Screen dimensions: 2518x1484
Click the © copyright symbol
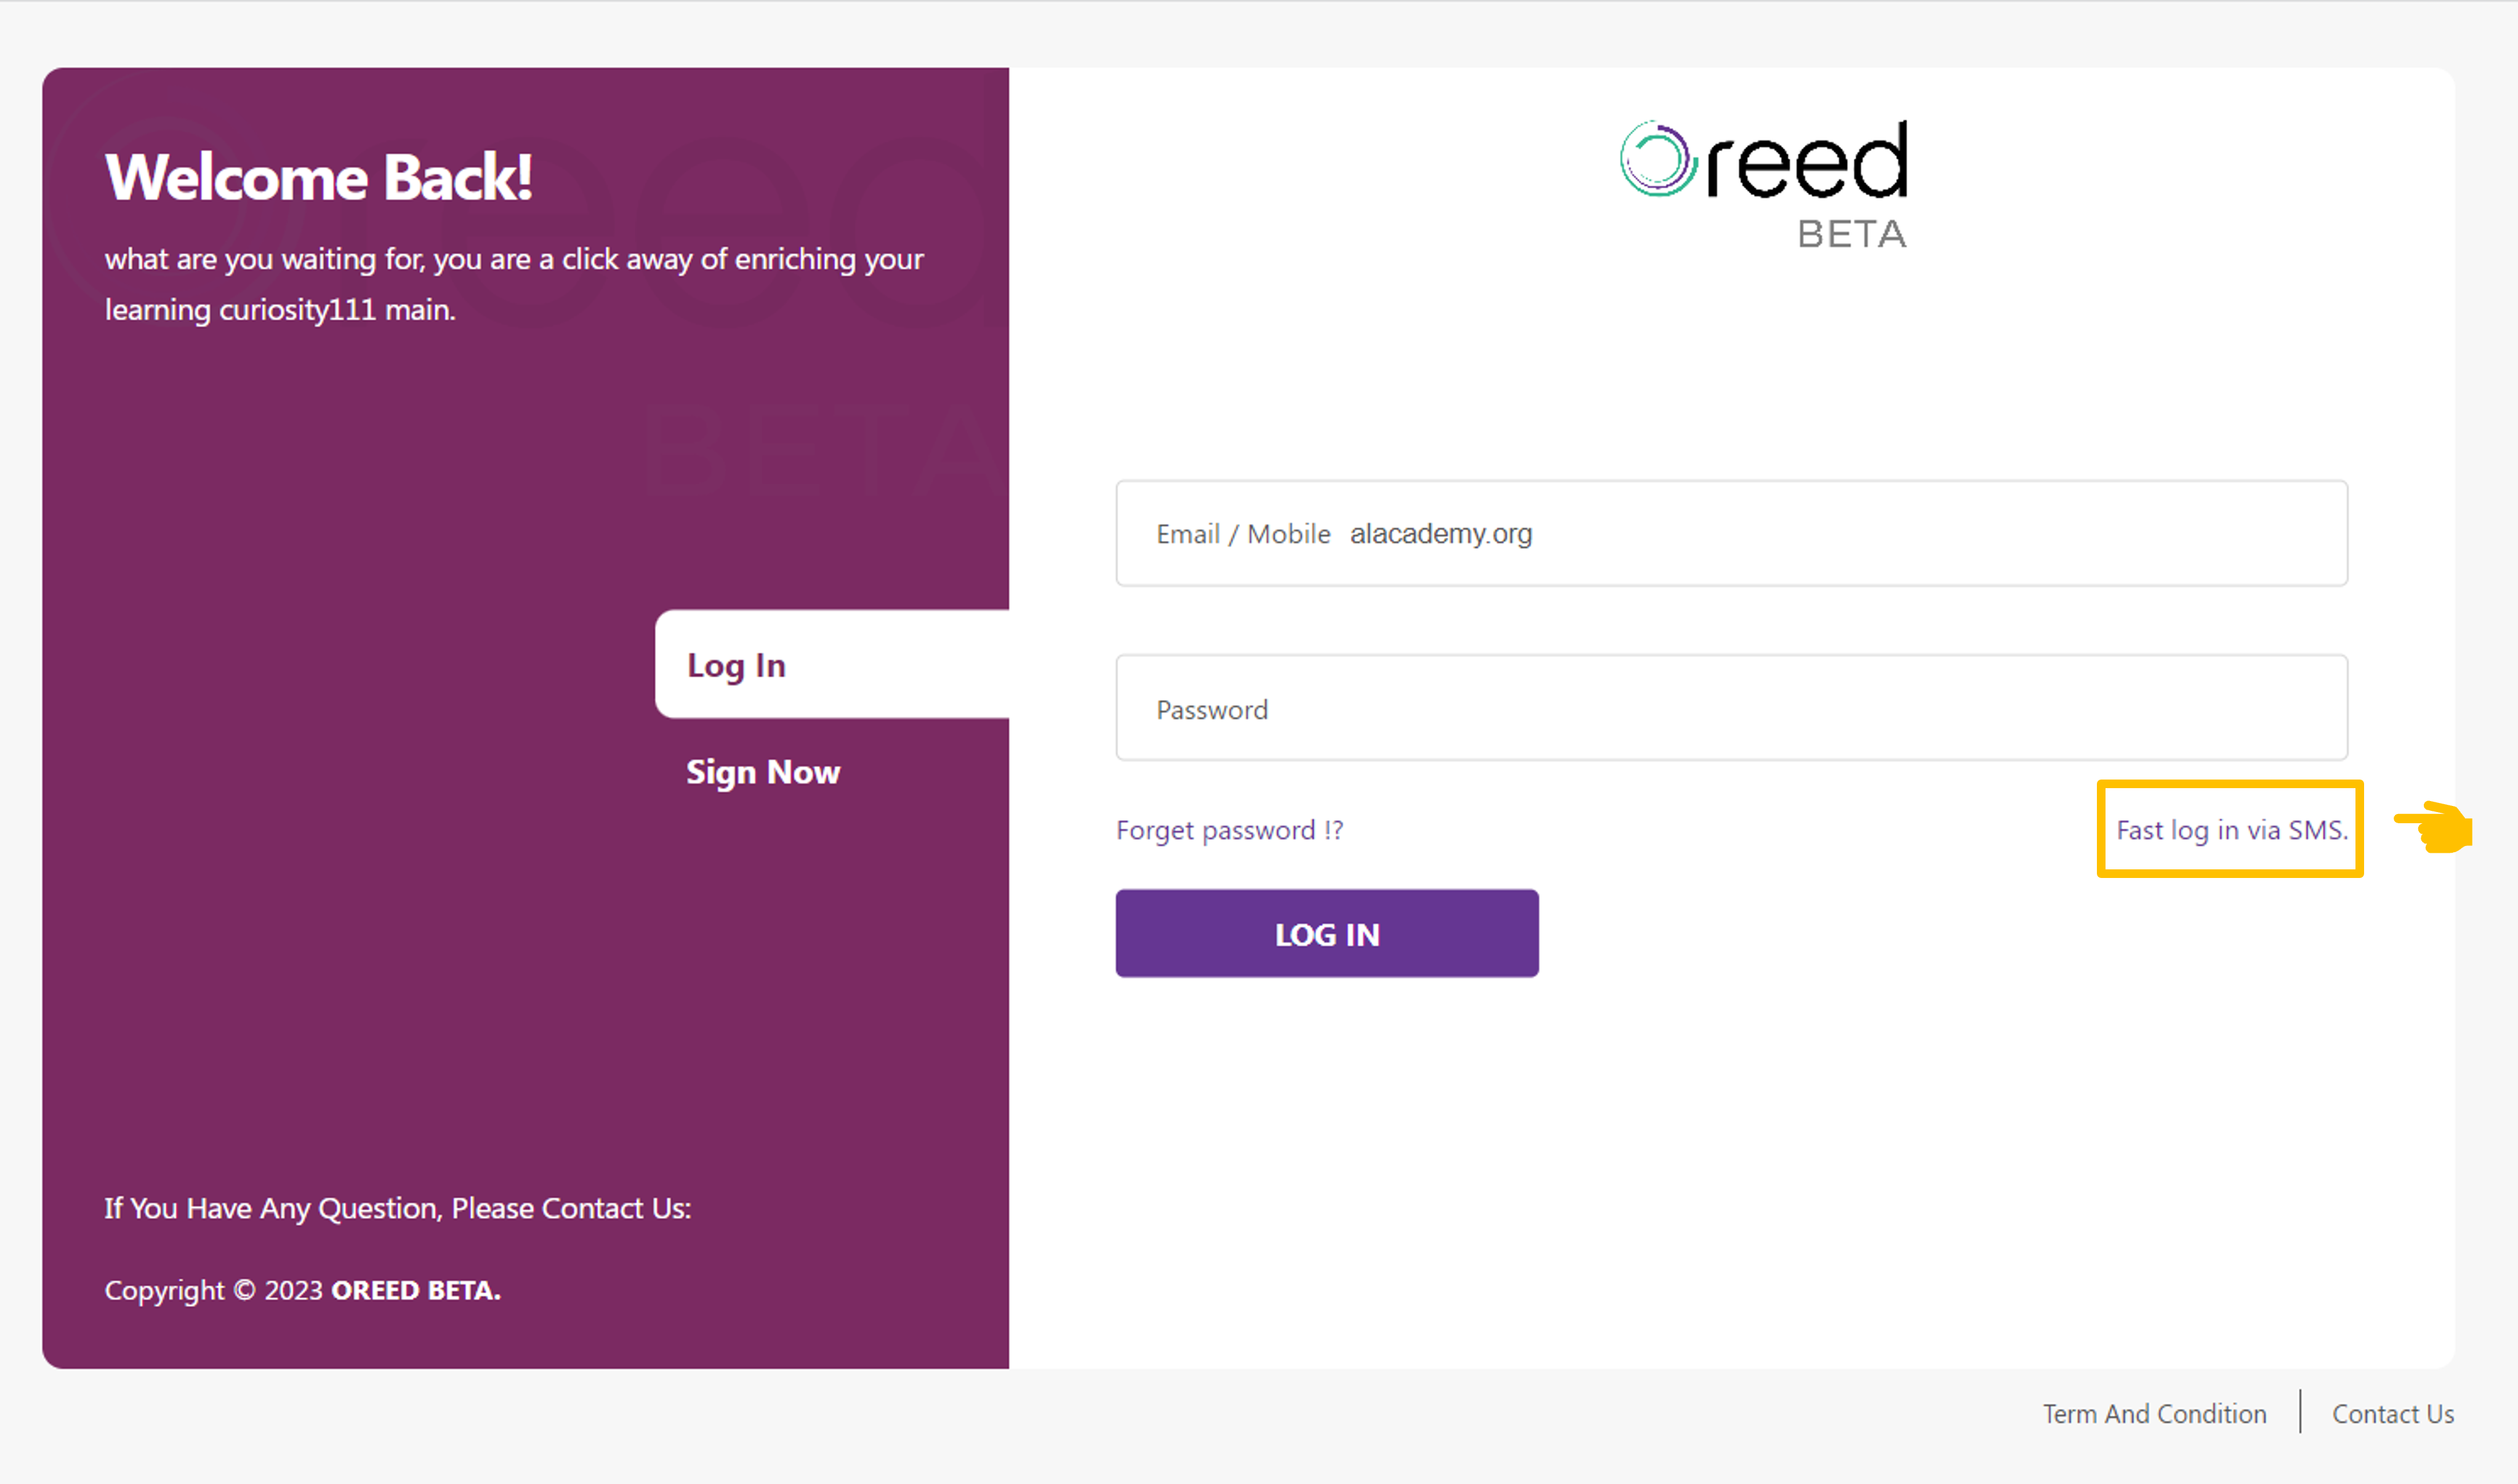click(244, 1290)
